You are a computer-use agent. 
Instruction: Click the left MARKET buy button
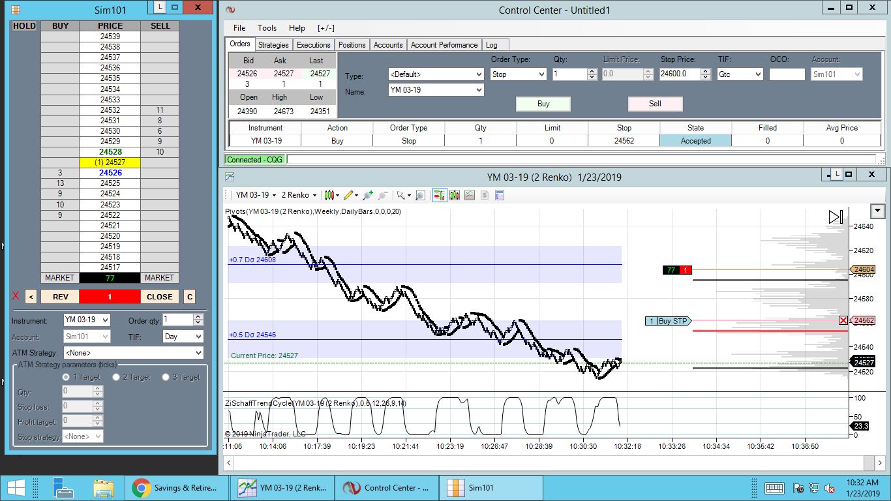59,278
